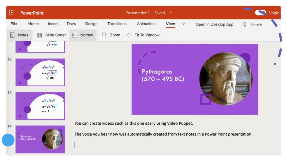Viewport: 287px width, 161px height.
Task: Click the Search box in the ribbon
Action: (256, 25)
